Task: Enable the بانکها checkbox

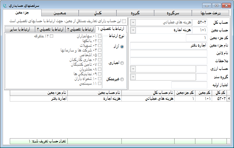Action: pos(100,41)
